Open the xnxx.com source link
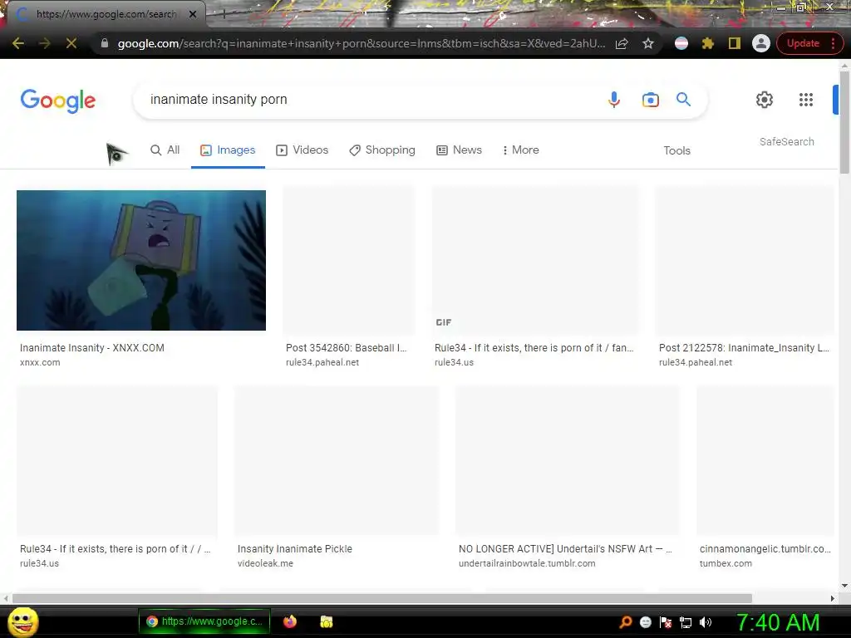The image size is (851, 638). coord(40,362)
